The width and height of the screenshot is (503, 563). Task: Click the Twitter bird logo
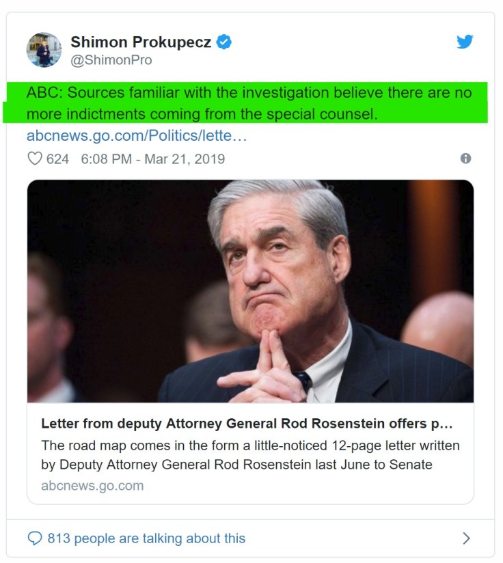(465, 42)
